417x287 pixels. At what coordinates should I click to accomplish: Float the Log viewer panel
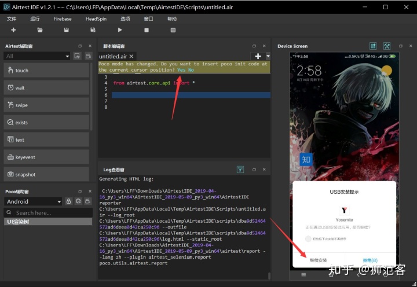254,170
